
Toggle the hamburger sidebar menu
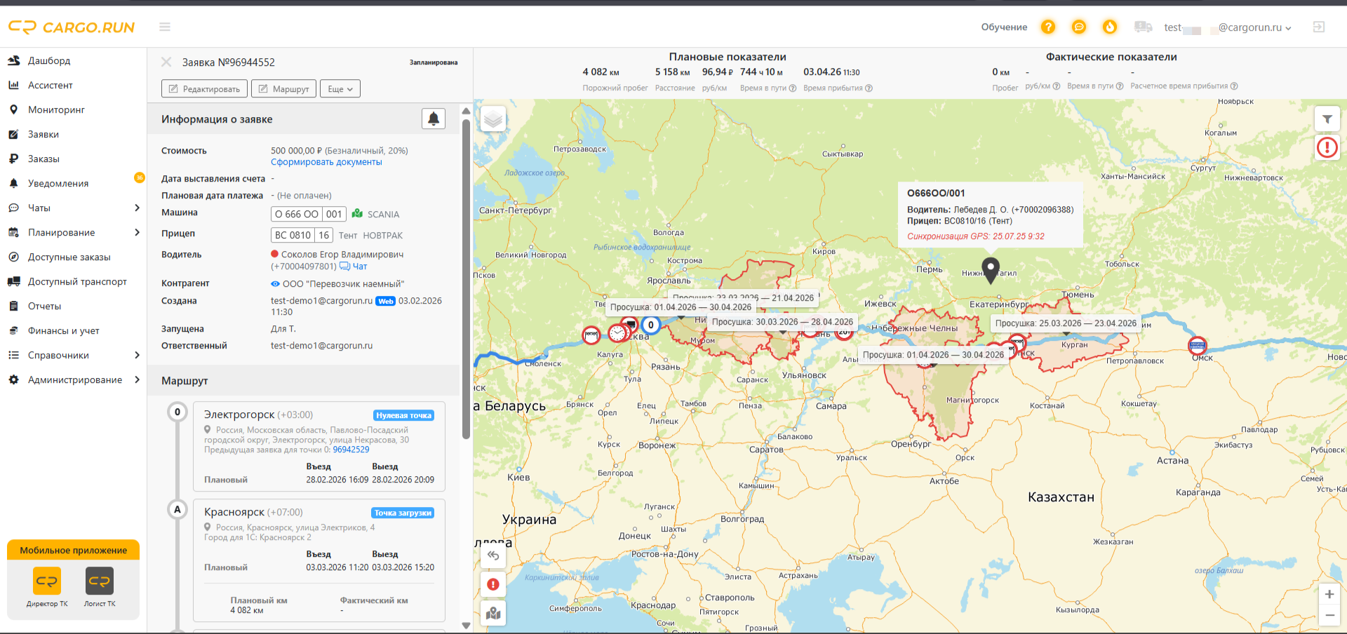[x=165, y=27]
